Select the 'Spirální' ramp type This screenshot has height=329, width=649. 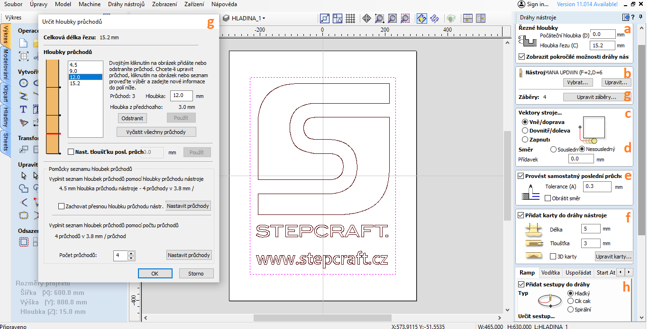click(570, 310)
